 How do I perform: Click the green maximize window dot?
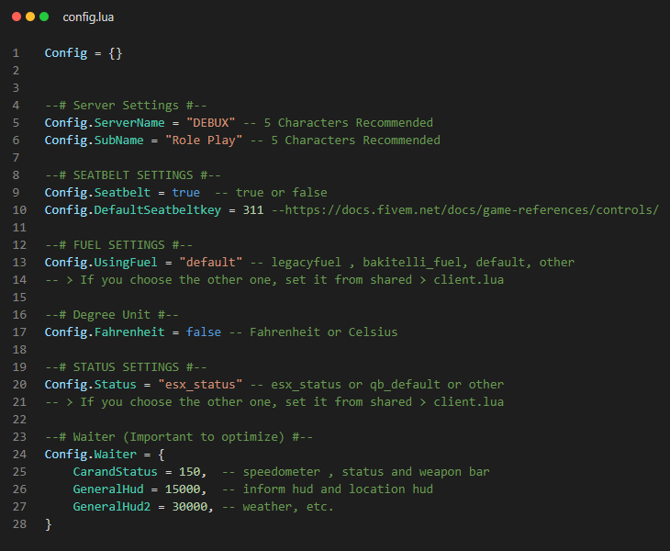pyautogui.click(x=44, y=17)
